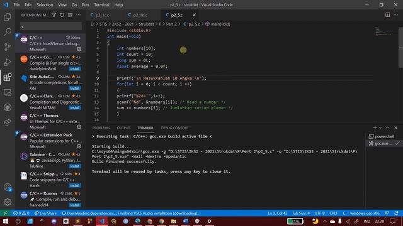Switch to the p2_1d.c editor tab

(x=140, y=15)
